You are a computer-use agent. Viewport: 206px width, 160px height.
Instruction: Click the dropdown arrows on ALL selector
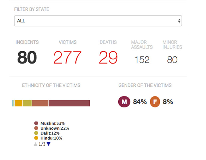(179, 21)
